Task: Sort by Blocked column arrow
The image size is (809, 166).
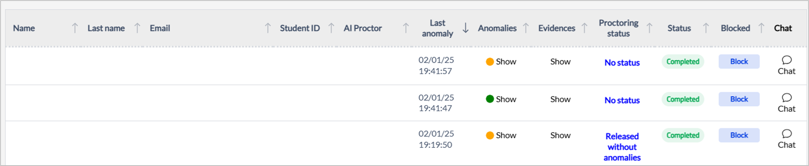Action: pos(761,28)
